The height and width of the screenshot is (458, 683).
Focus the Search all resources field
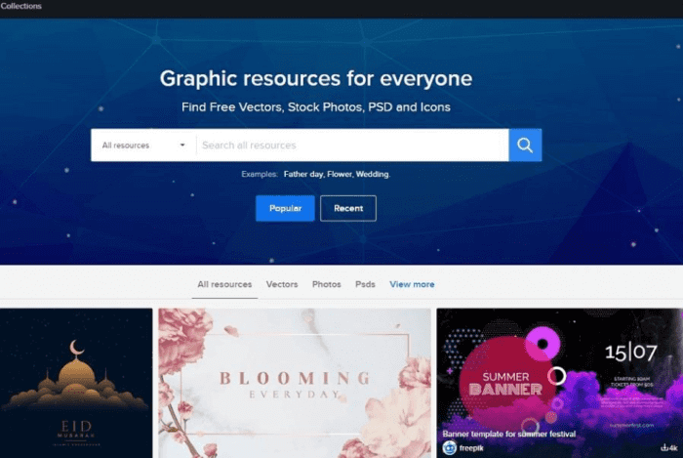click(x=351, y=146)
